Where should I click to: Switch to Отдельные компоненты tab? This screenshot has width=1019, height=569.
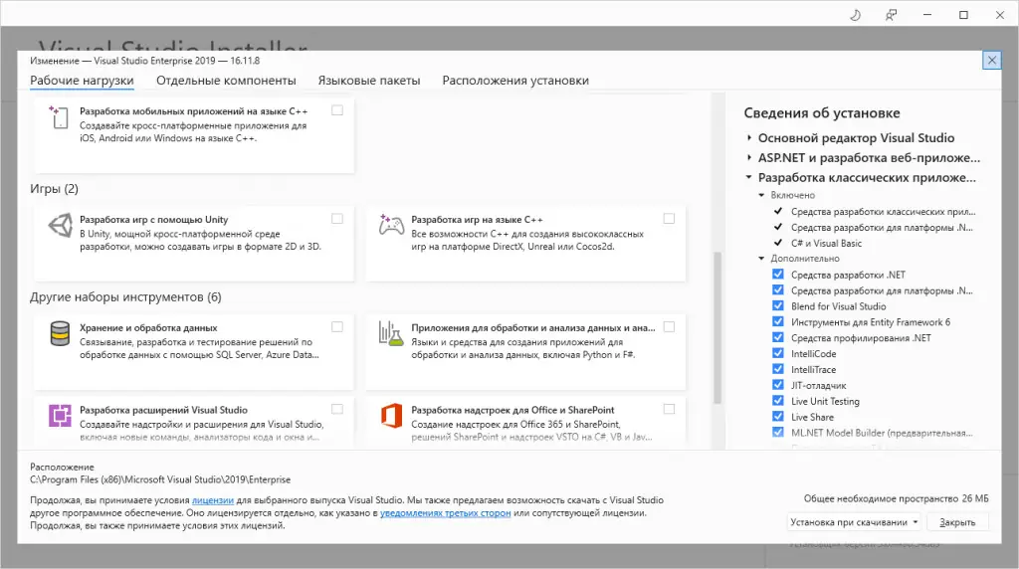point(226,81)
